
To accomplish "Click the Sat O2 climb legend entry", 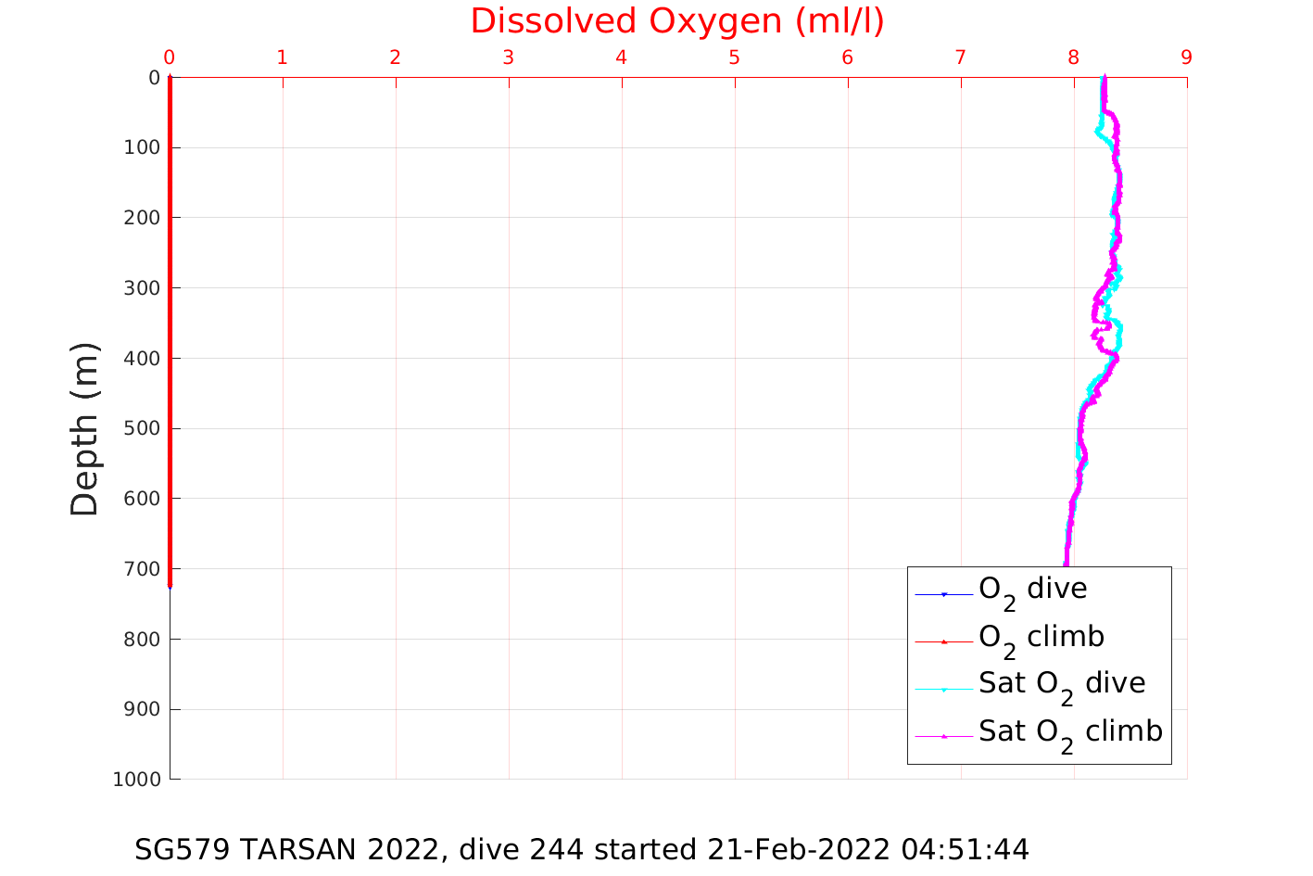I will [x=1070, y=734].
